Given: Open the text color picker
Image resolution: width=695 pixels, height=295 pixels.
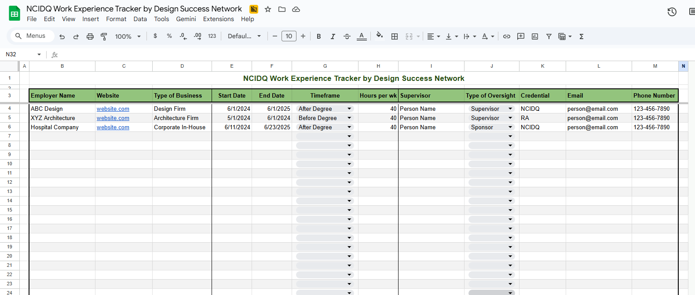Looking at the screenshot, I should (362, 36).
